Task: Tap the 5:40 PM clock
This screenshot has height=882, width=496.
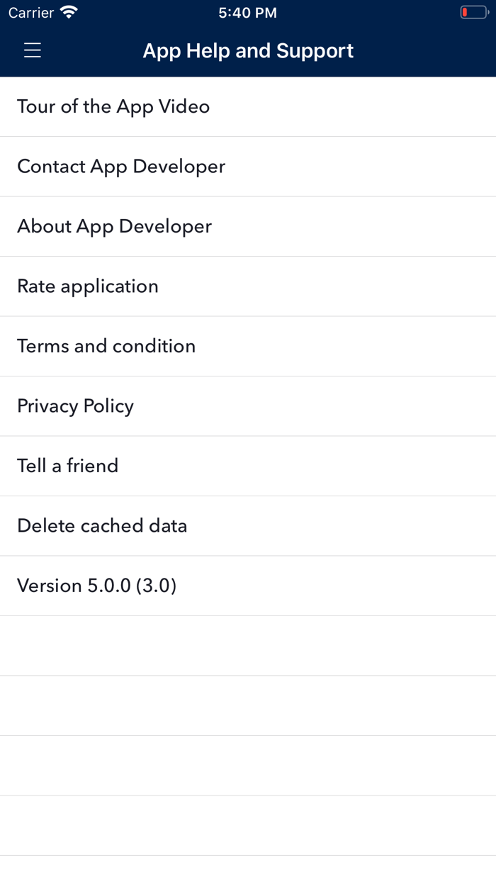Action: click(x=247, y=13)
